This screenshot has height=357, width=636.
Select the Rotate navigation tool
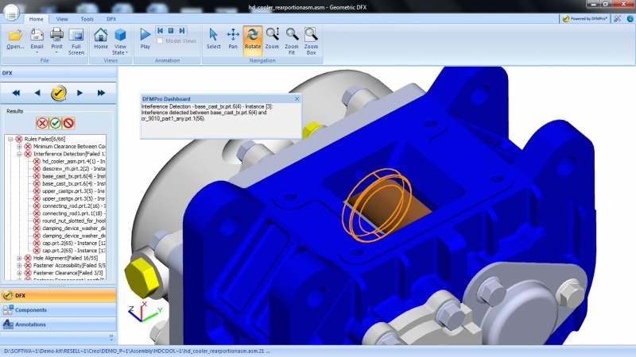coord(252,38)
